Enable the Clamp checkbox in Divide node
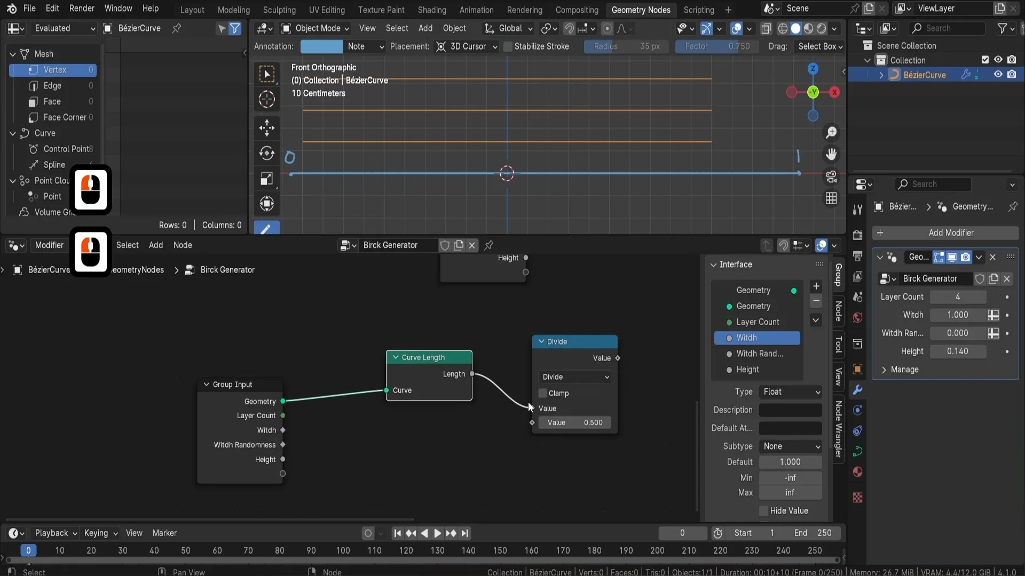 (x=543, y=393)
